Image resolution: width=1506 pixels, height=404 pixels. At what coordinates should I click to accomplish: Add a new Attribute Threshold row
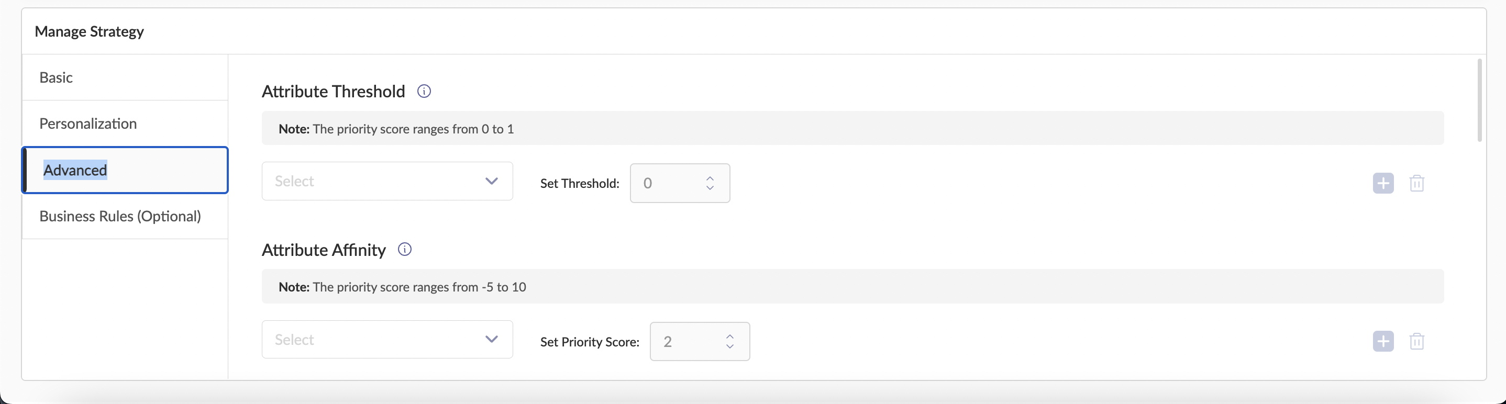(x=1382, y=183)
